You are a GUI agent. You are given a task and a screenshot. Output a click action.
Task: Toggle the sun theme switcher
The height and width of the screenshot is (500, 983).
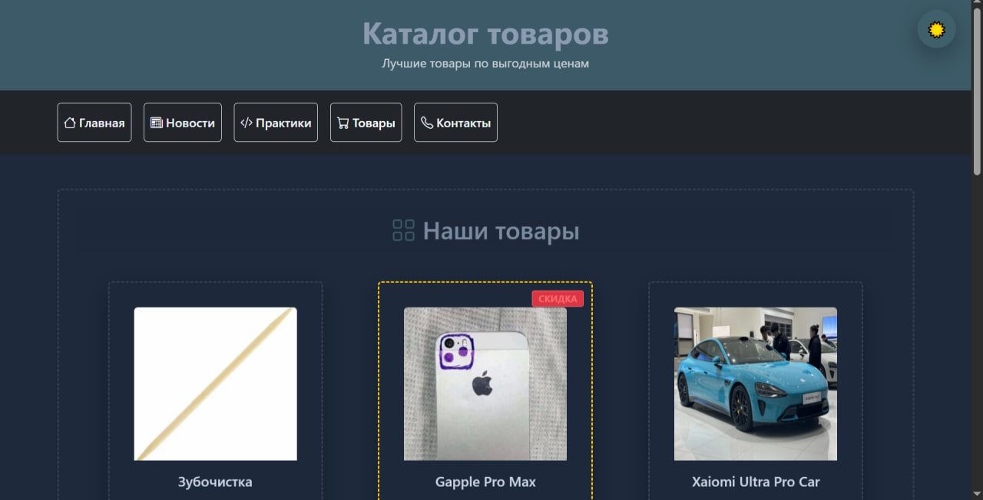point(936,30)
